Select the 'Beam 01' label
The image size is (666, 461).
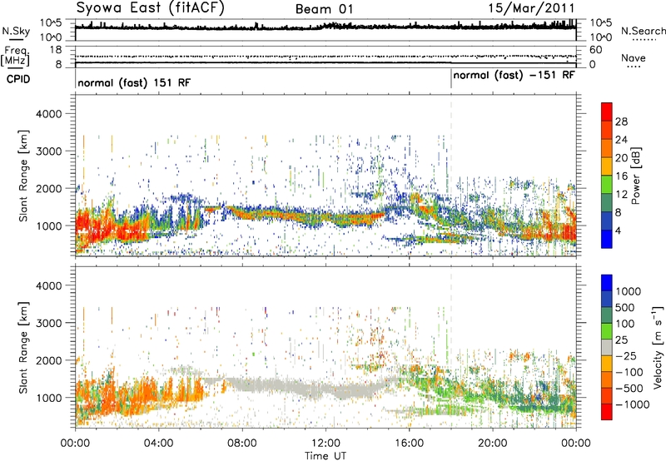coord(324,9)
